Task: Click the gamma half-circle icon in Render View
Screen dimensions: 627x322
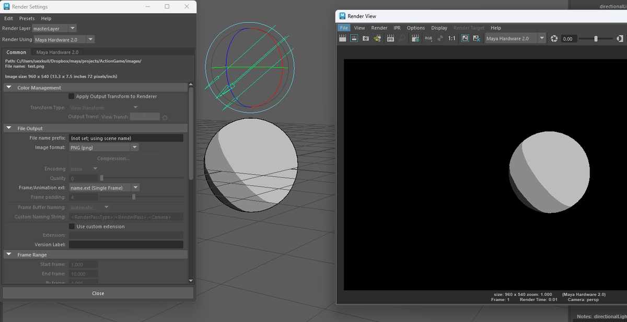Action: (x=620, y=38)
